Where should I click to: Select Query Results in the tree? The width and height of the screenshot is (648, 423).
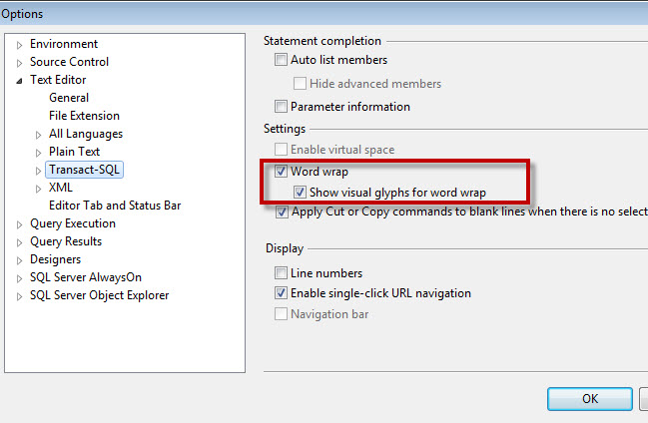point(66,241)
